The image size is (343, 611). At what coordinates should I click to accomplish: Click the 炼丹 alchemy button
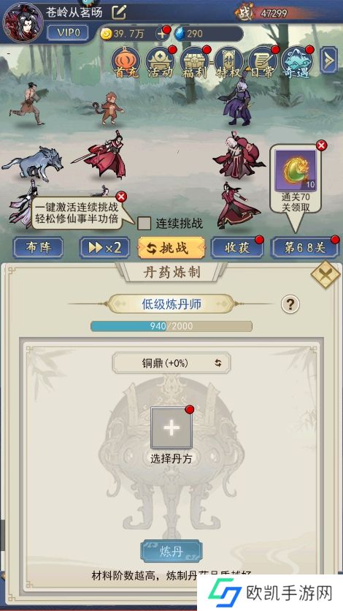(x=171, y=551)
